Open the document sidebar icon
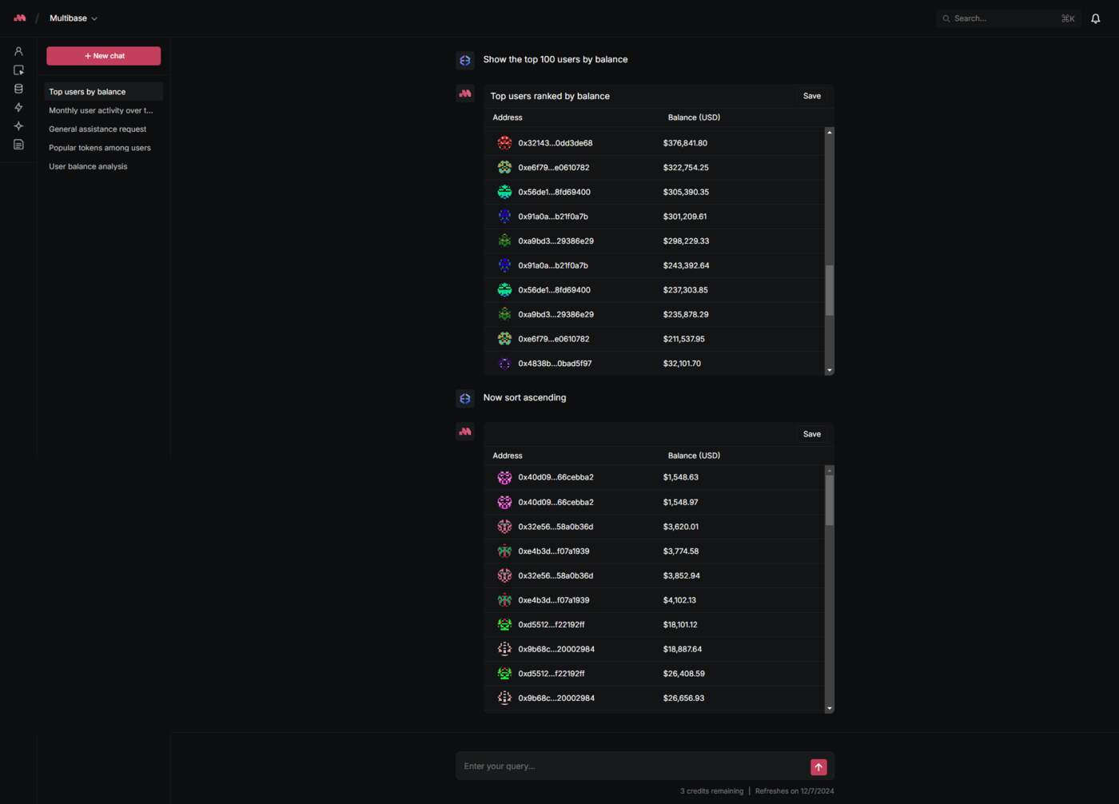The image size is (1119, 804). [18, 145]
